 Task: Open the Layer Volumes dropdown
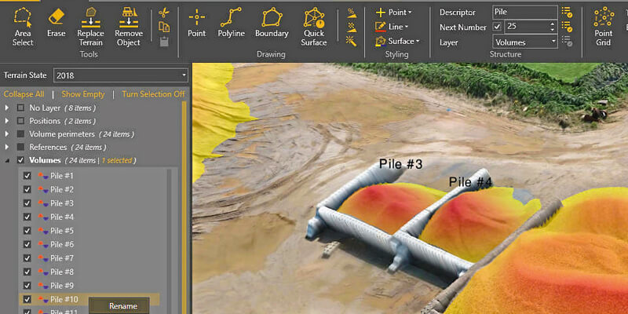click(525, 42)
